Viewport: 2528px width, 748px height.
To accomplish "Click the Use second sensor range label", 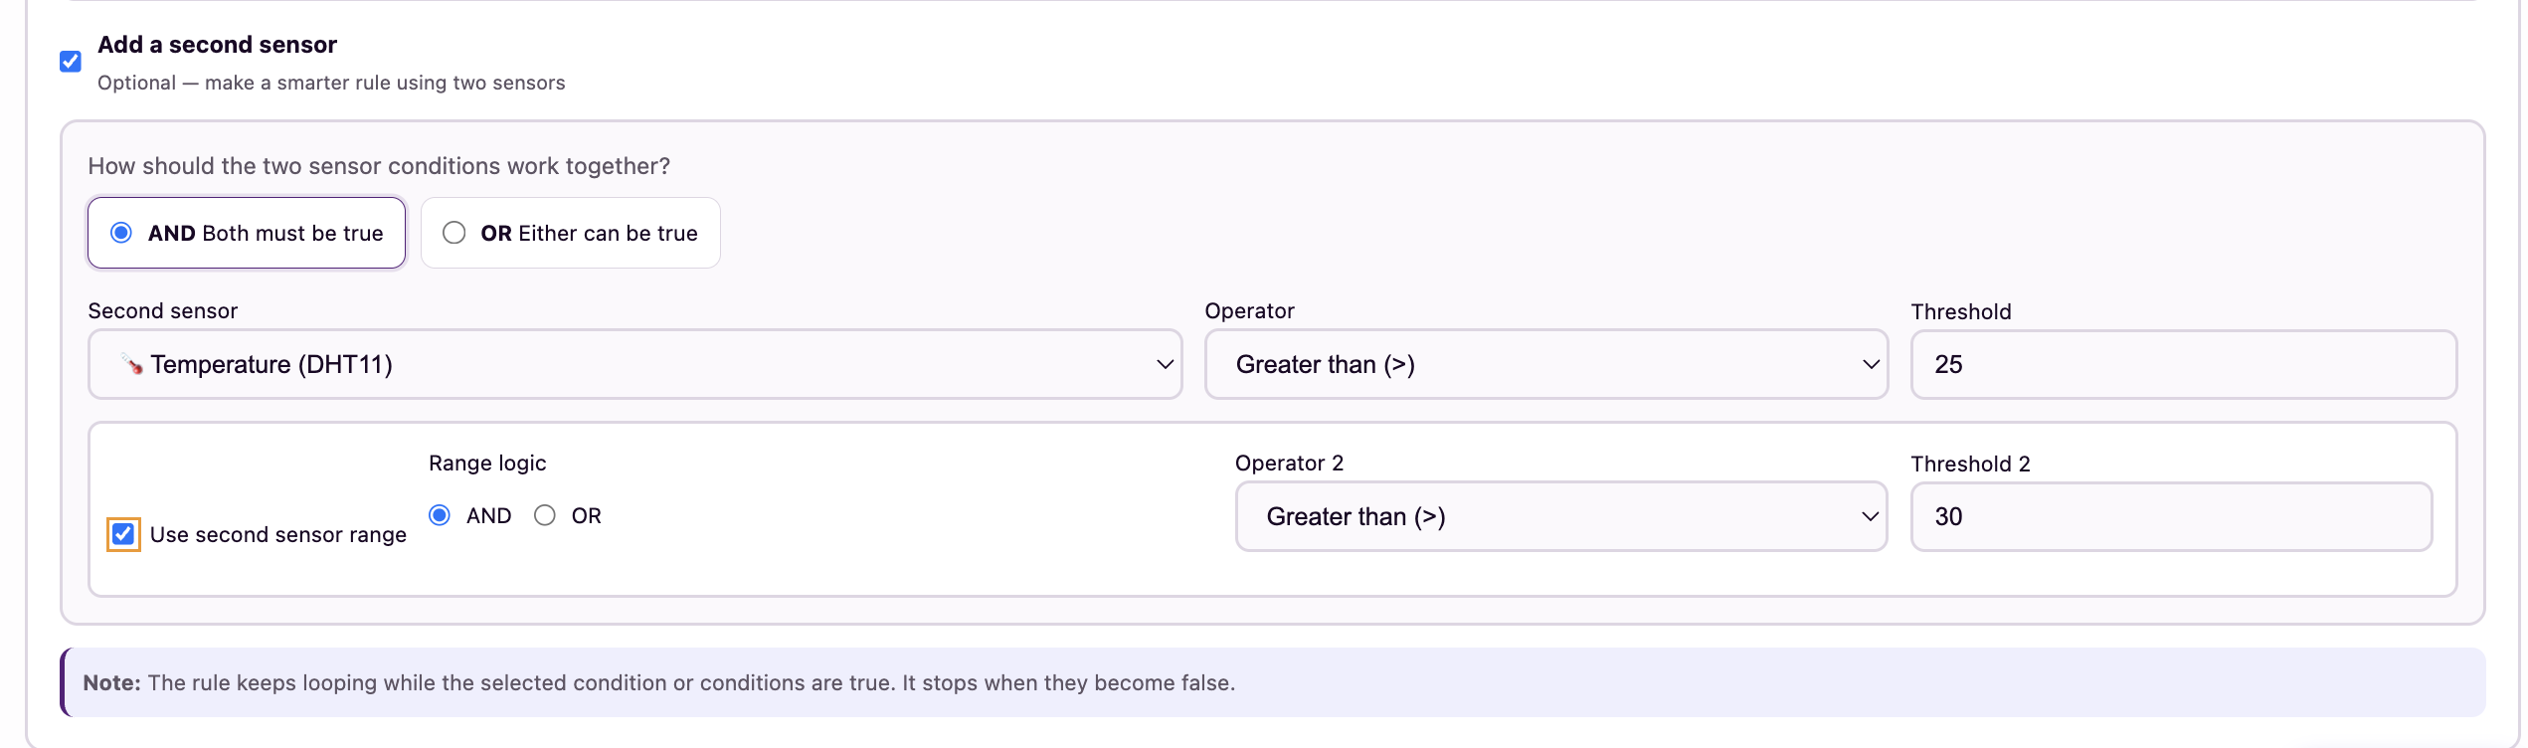I will tap(278, 535).
